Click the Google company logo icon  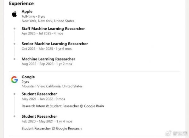coord(14,80)
